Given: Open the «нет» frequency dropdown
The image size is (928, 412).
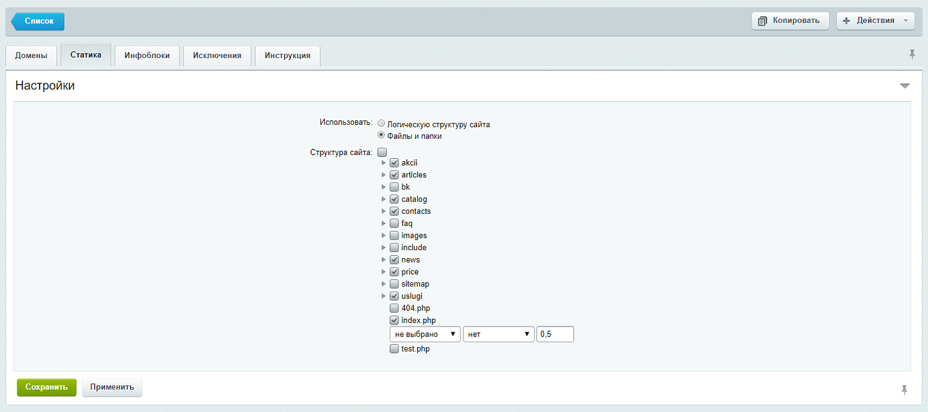Looking at the screenshot, I should click(499, 334).
